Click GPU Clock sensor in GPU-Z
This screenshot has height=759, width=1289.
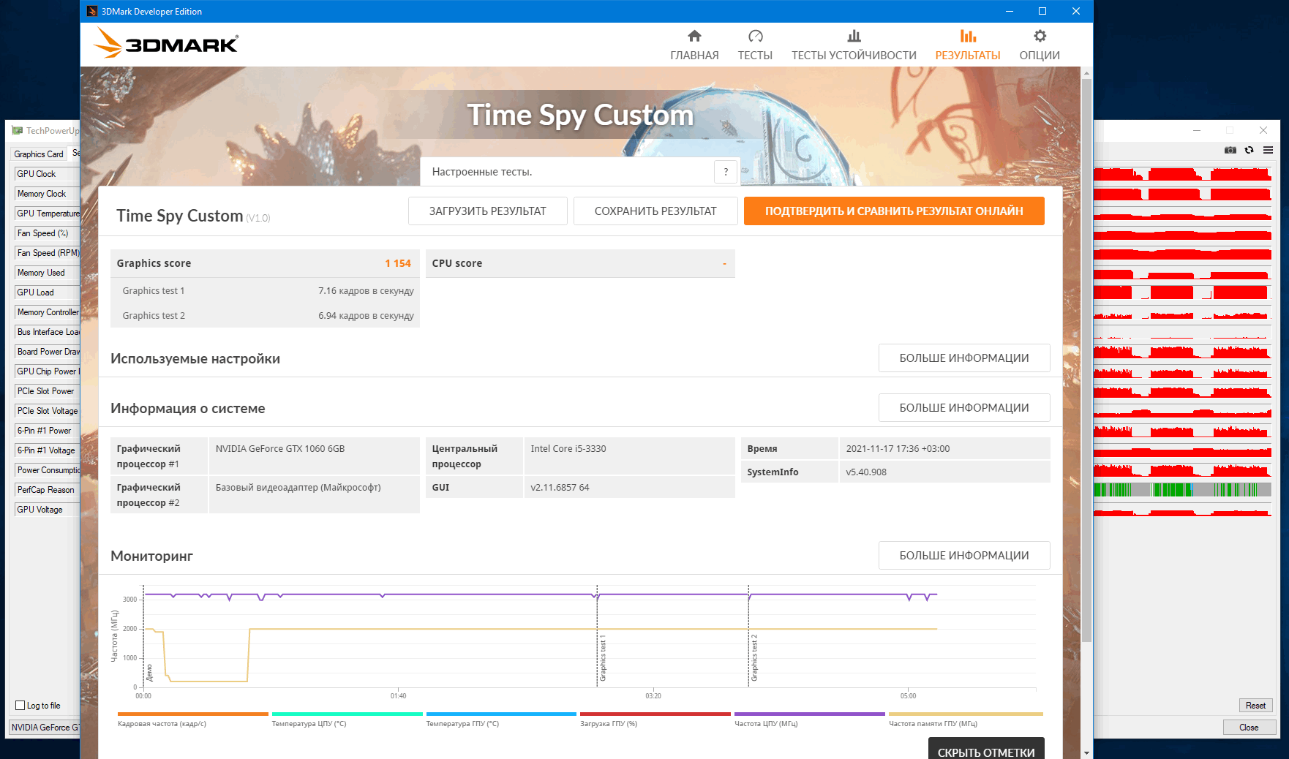(47, 174)
